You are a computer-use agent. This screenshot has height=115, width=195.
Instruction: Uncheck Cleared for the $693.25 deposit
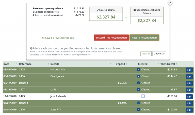pyautogui.click(x=138, y=83)
